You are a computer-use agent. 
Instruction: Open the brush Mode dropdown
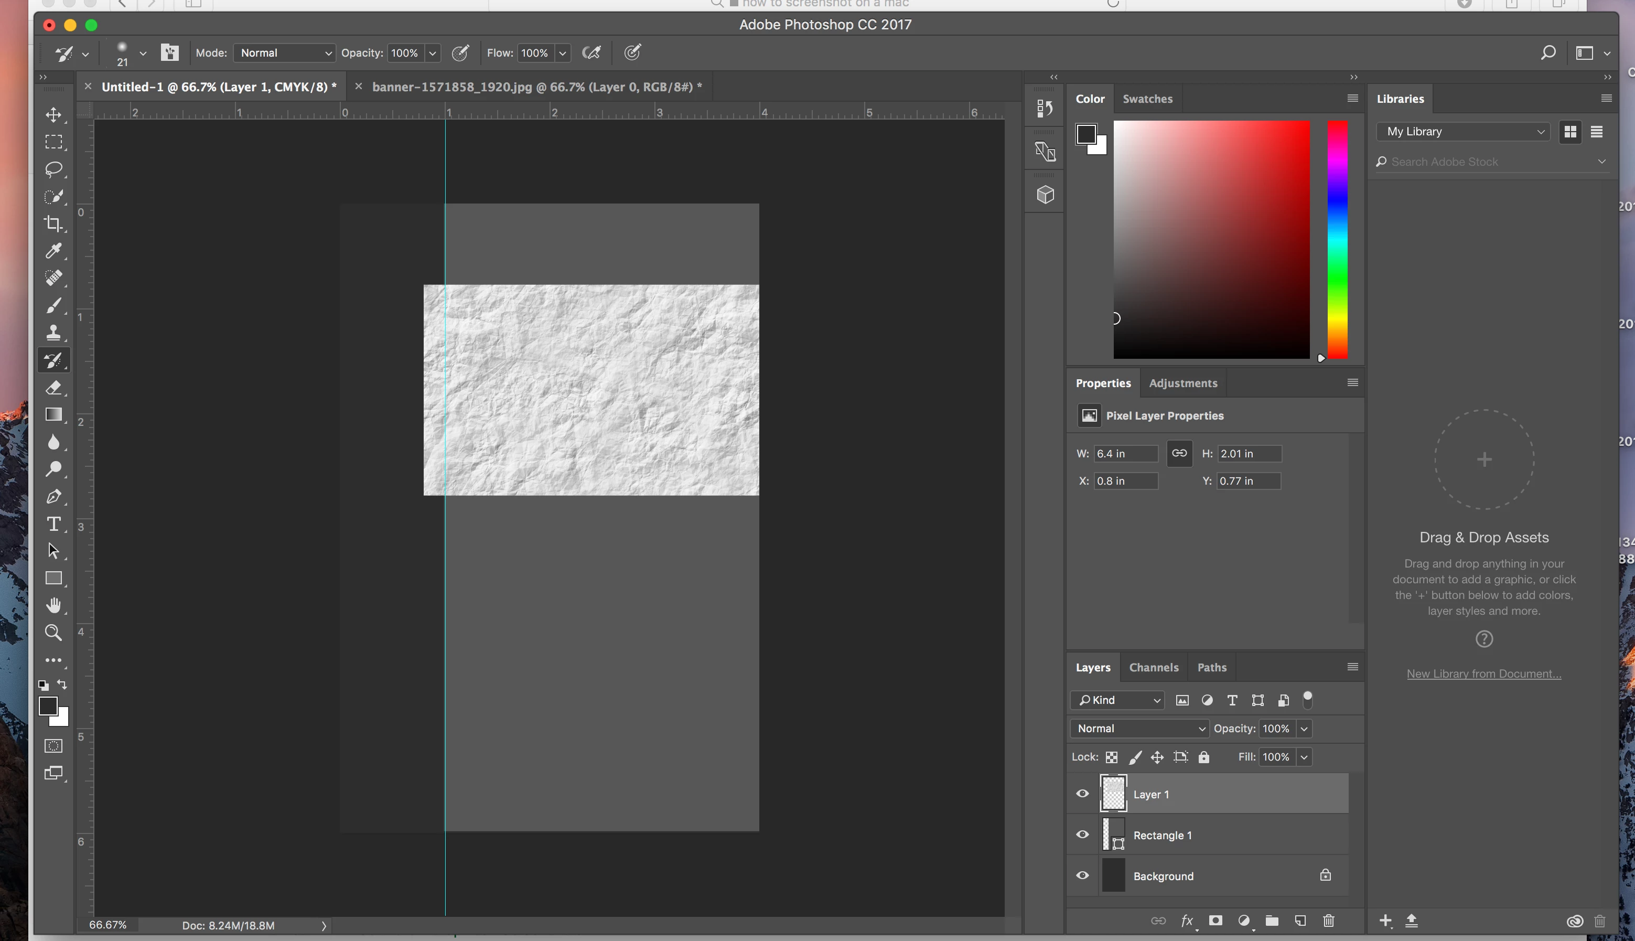coord(285,53)
